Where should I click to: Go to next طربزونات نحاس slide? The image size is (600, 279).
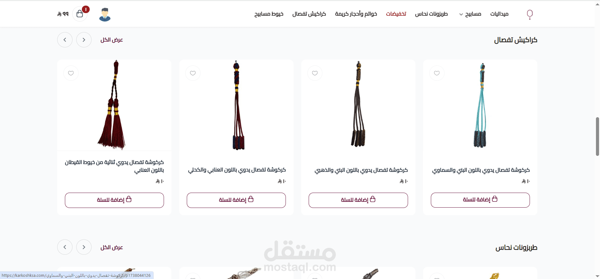click(x=65, y=247)
